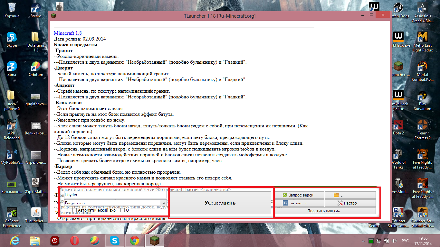Select the Корзина recycle bin icon
This screenshot has width=440, height=247.
(x=12, y=10)
